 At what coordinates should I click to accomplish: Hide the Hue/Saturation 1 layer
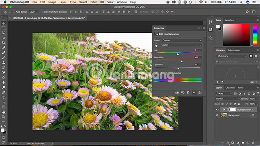[217, 110]
